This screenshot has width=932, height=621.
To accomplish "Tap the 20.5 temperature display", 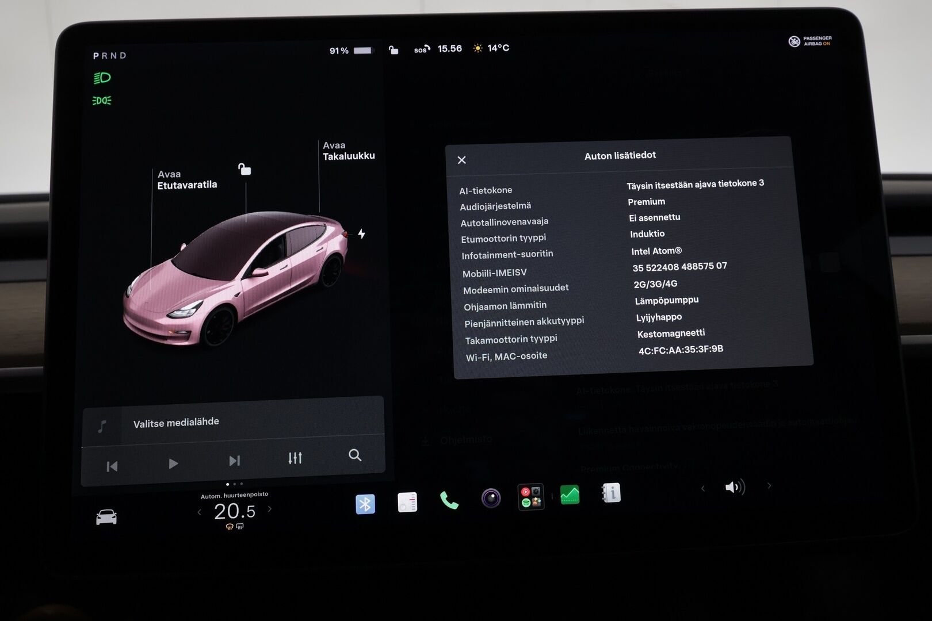I will click(x=234, y=511).
